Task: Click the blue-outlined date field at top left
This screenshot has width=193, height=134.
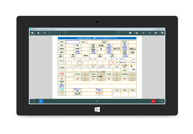Action: 72,42
